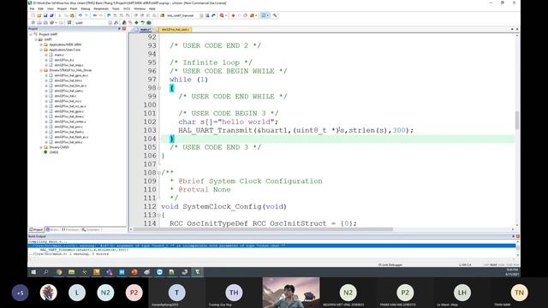Image resolution: width=548 pixels, height=308 pixels.
Task: Open the Project menu
Action: tap(62, 9)
